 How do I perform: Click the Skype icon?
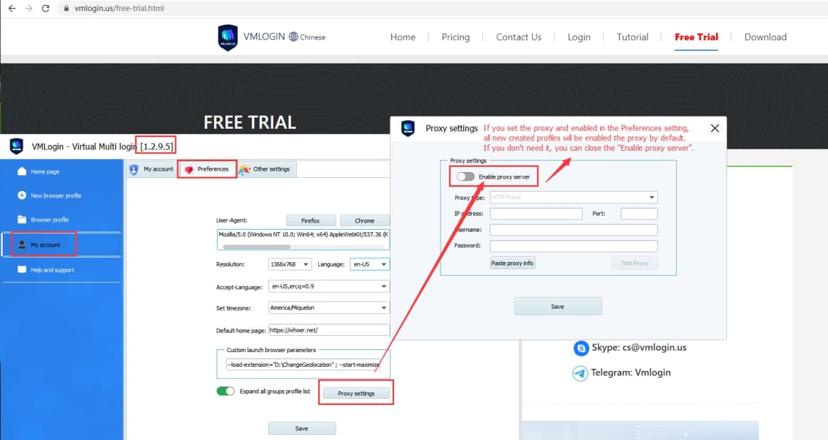pyautogui.click(x=581, y=348)
